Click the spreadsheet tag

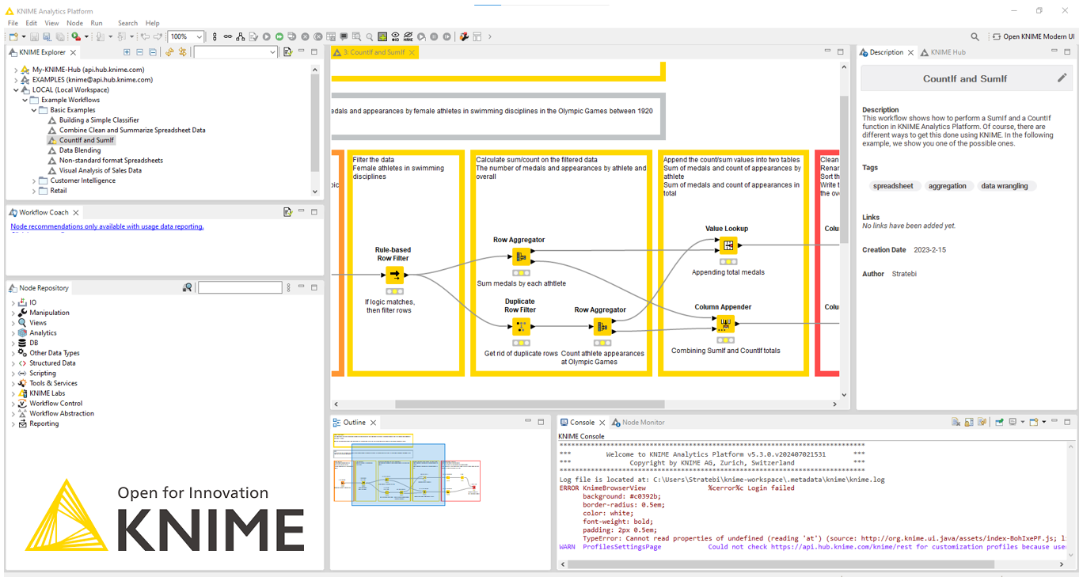point(893,186)
